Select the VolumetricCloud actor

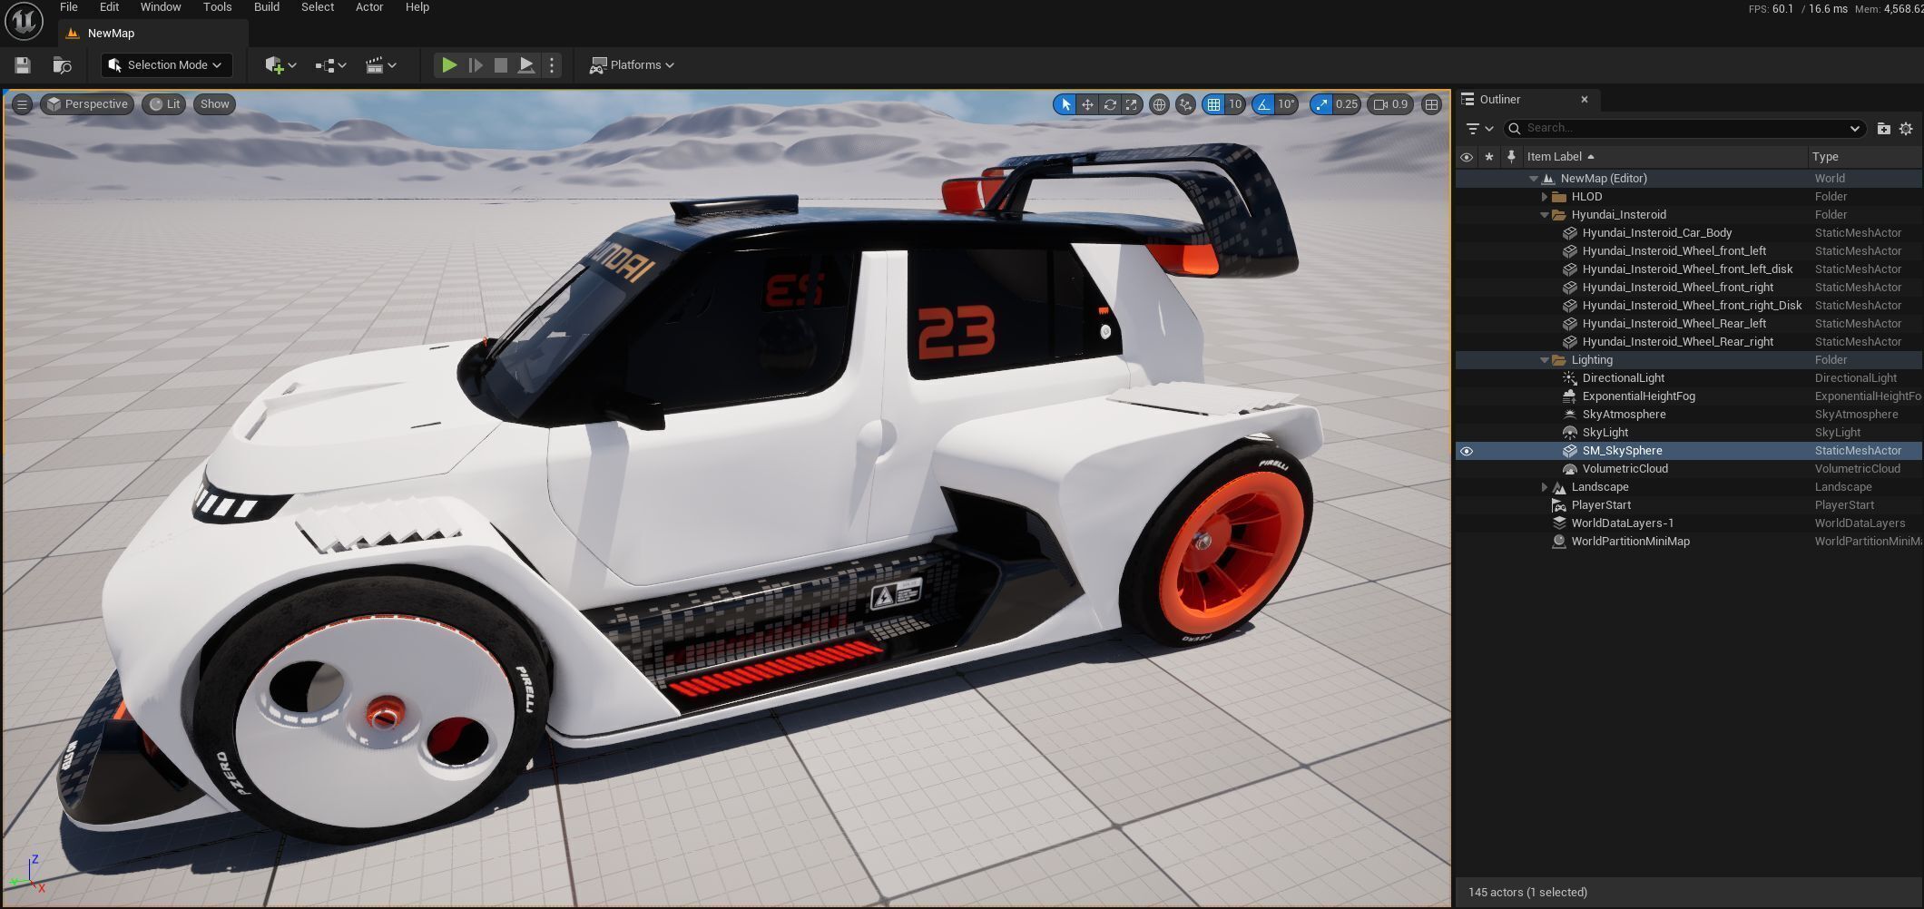1689,469
